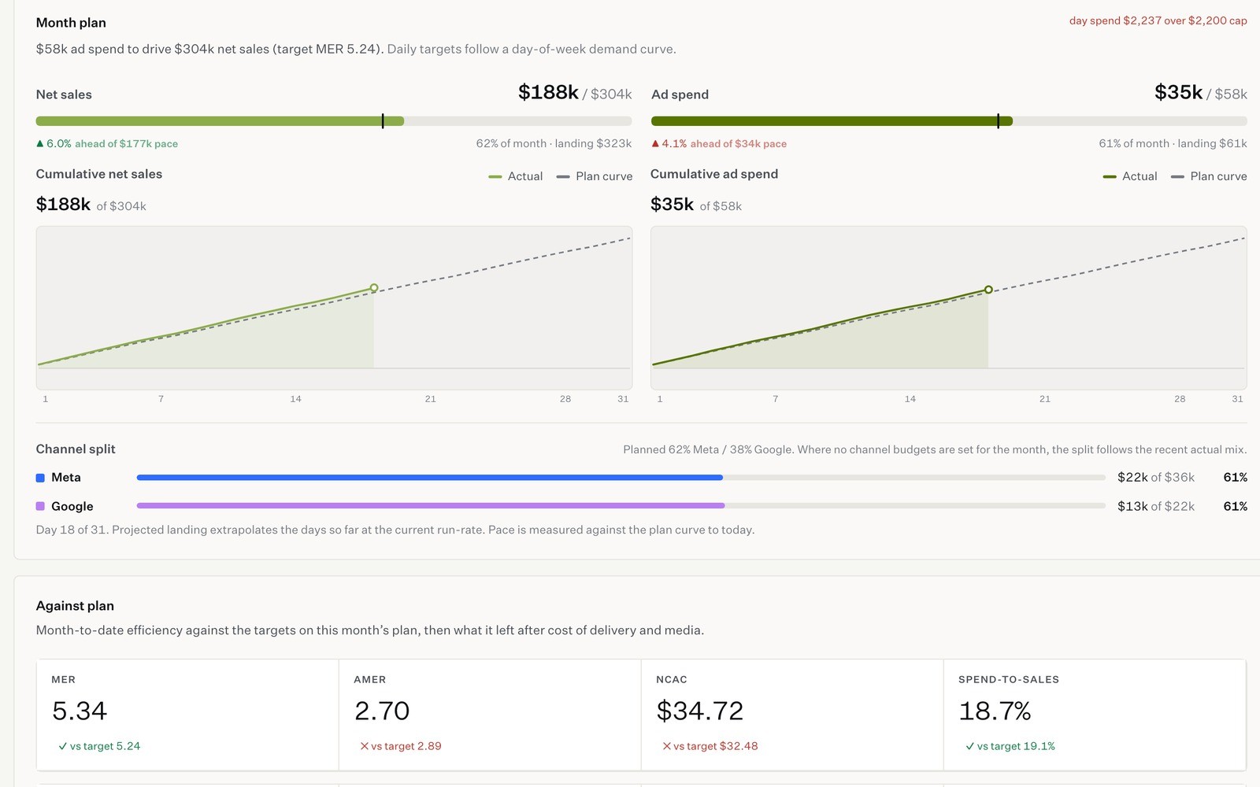Click the day spend over cap warning
The image size is (1260, 787).
click(1158, 20)
